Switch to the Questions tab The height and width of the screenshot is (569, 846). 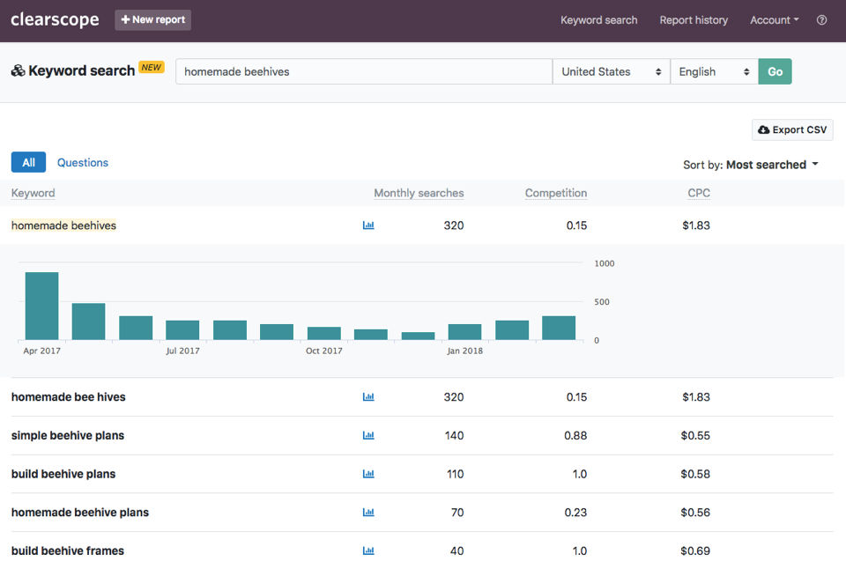(x=83, y=163)
